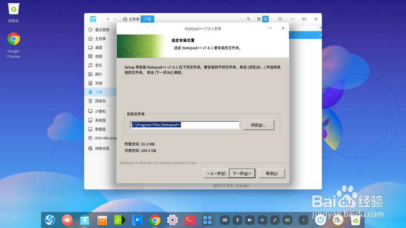Click the Browse (浏览) button in the installer
Screen dimensions: 406x228
(x=258, y=125)
